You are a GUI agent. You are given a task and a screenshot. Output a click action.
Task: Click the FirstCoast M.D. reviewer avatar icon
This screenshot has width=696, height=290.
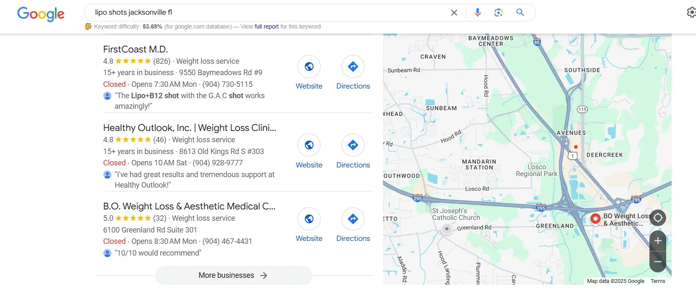pos(107,96)
